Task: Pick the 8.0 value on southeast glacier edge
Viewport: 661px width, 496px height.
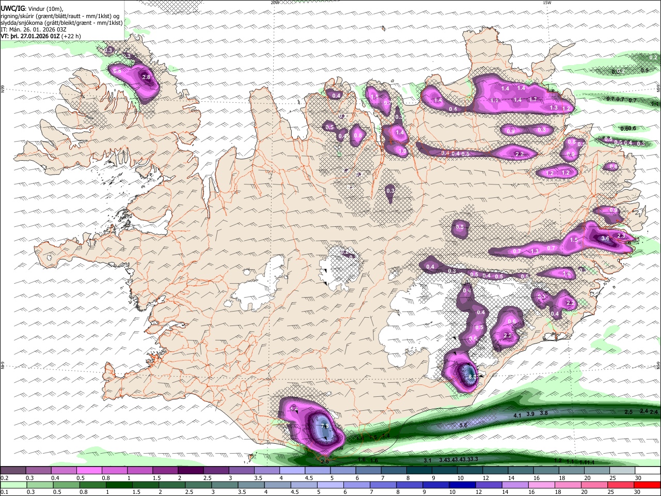Action: (472, 377)
